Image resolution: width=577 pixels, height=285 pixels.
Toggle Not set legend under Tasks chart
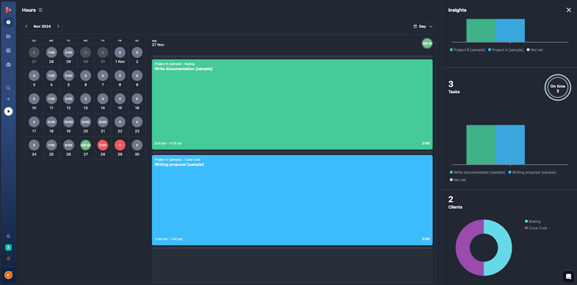coord(458,180)
